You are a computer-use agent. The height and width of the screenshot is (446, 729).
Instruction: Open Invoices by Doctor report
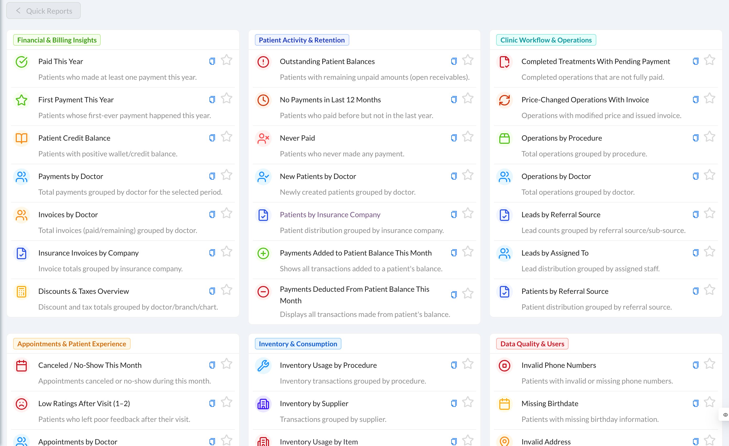(x=68, y=215)
